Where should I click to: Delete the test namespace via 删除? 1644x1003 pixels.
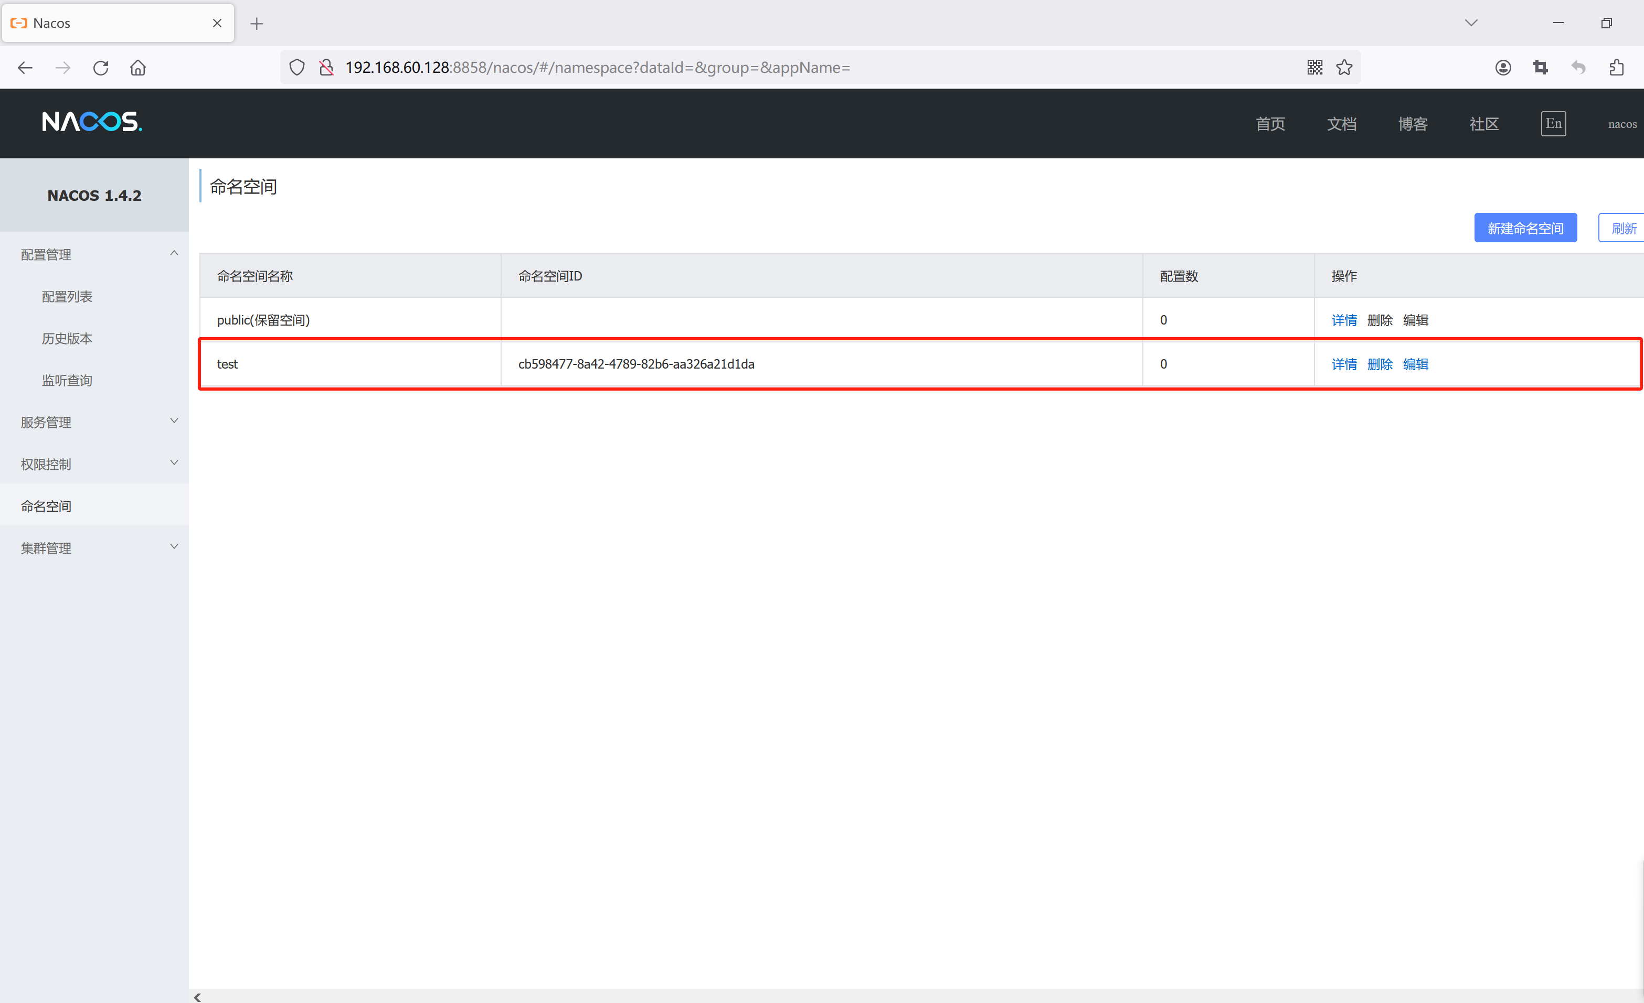(1379, 364)
